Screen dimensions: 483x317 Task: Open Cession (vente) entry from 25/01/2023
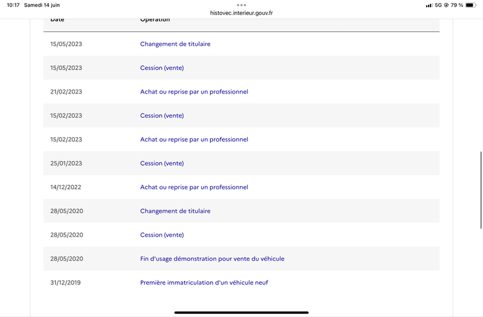point(162,163)
